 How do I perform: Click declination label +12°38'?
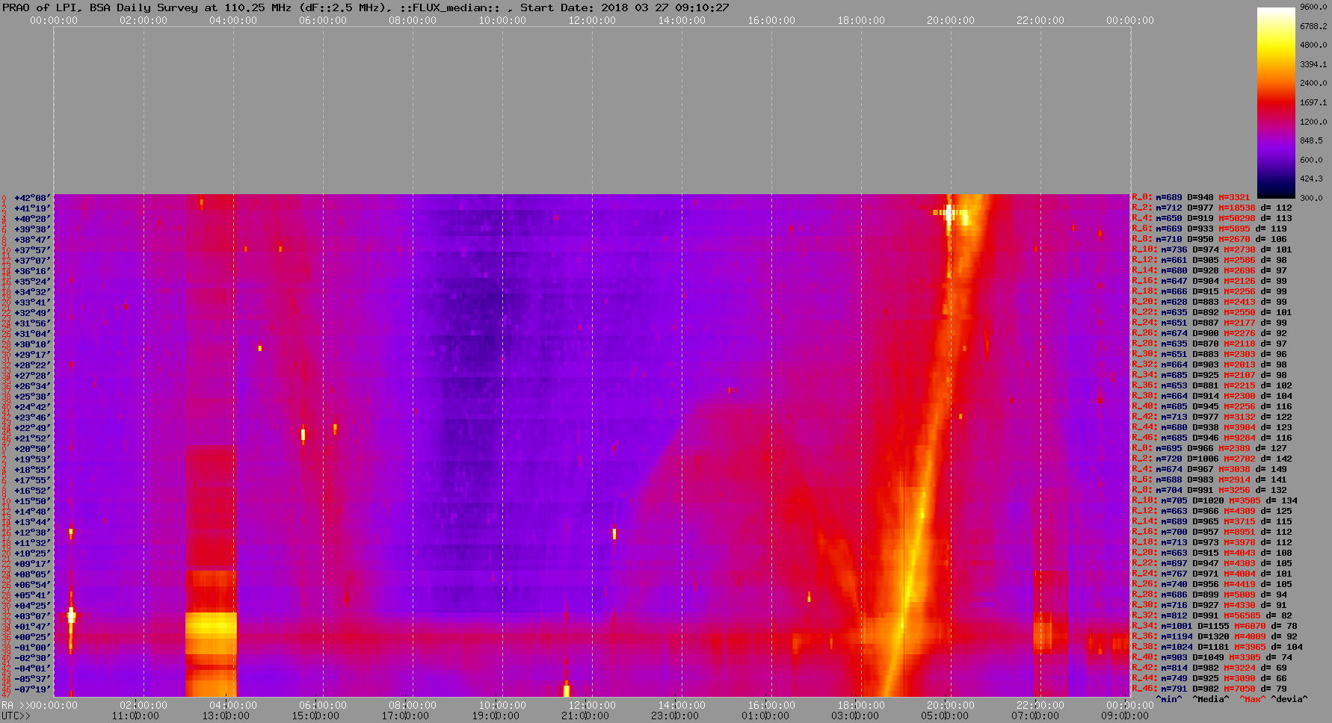[x=32, y=533]
